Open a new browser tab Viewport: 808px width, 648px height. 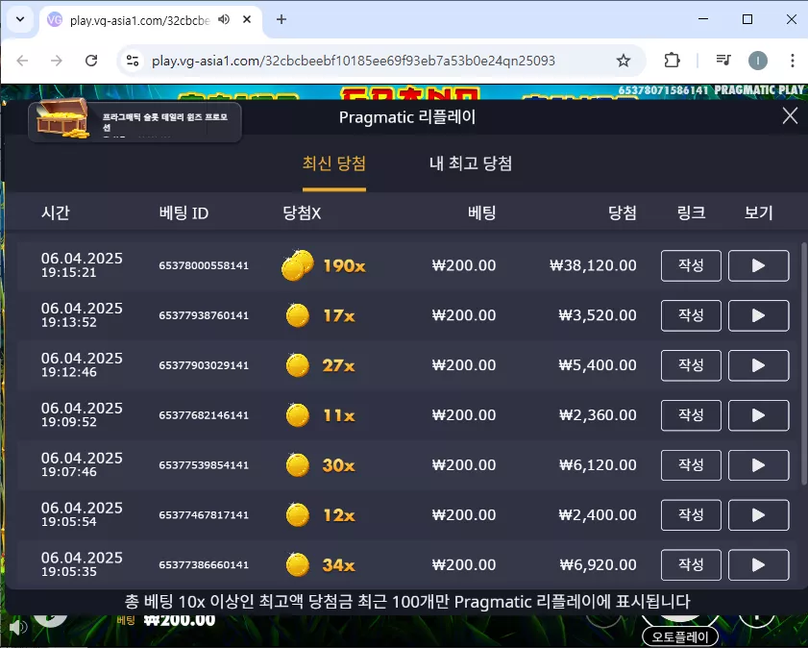click(282, 19)
